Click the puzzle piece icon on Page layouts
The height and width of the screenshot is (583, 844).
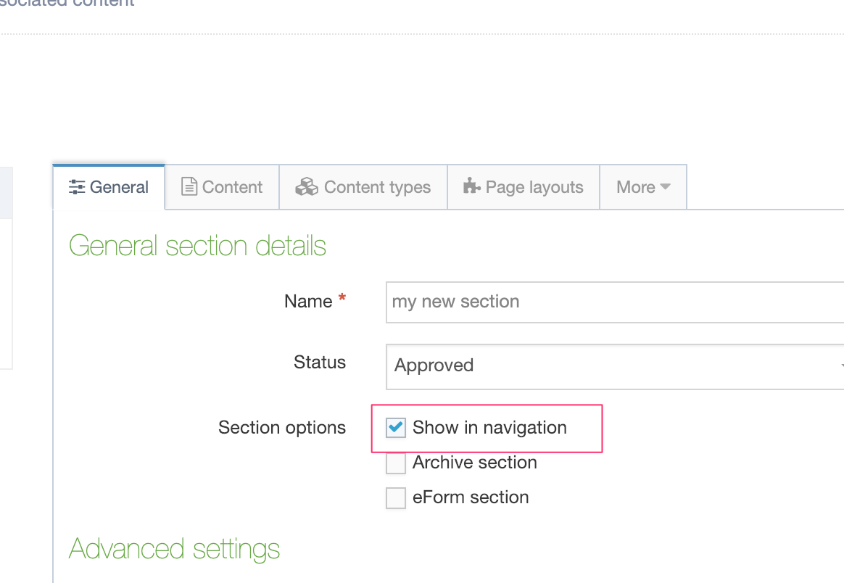(472, 187)
